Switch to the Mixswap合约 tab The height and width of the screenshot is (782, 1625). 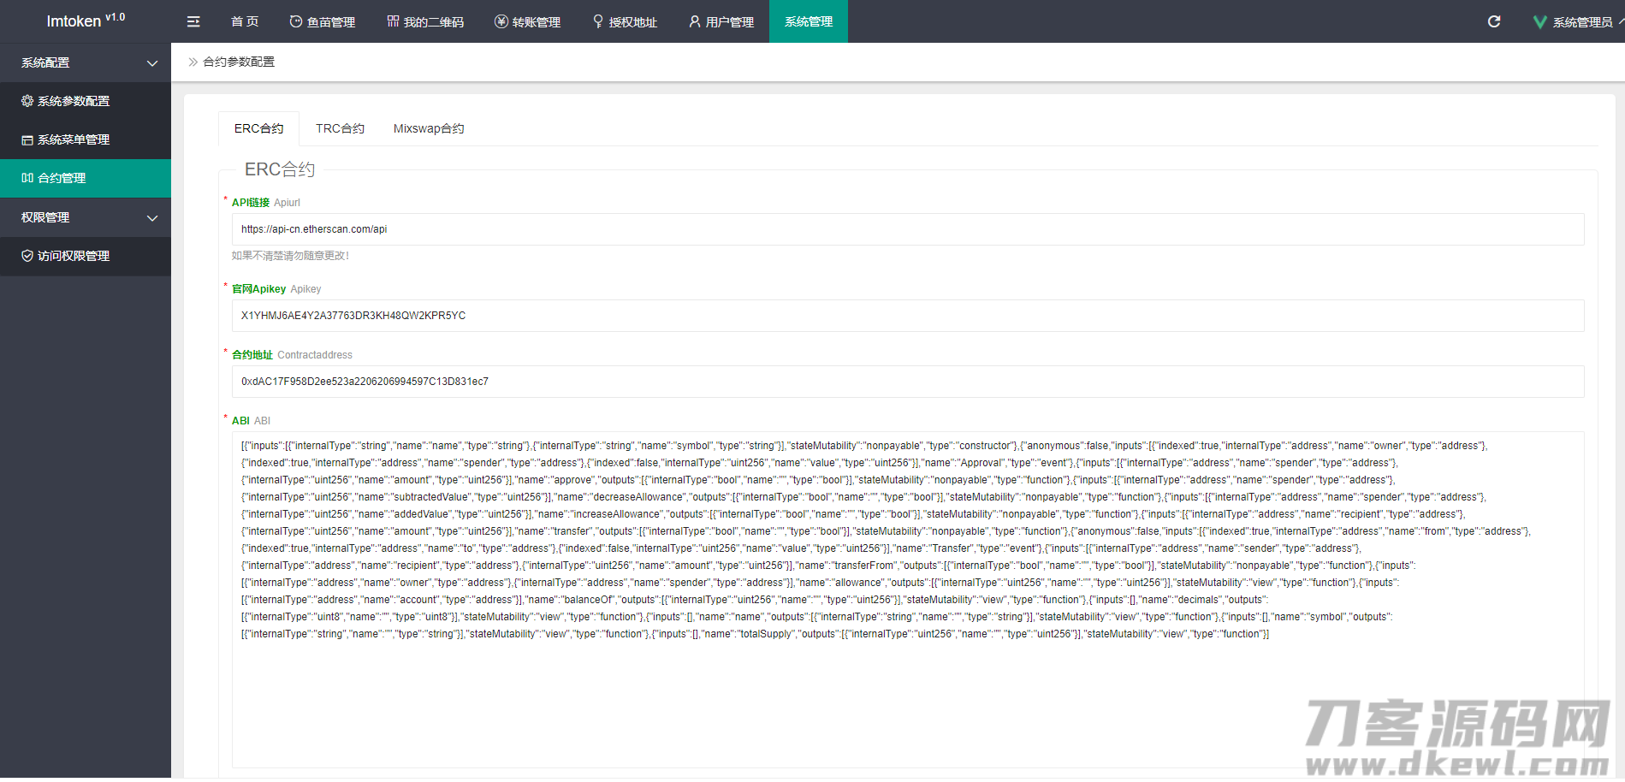(428, 128)
